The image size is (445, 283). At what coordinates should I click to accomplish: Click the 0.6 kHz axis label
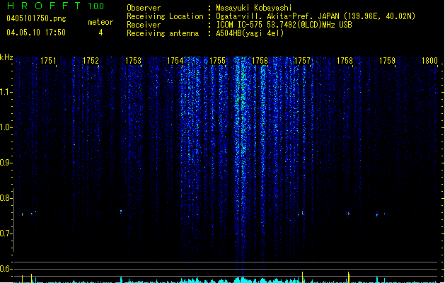[6, 269]
